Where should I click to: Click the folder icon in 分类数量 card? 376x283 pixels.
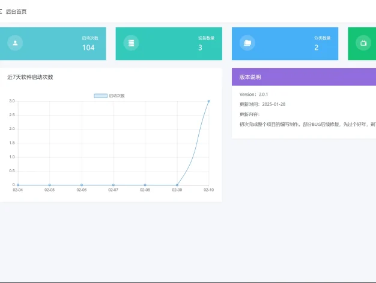click(247, 43)
